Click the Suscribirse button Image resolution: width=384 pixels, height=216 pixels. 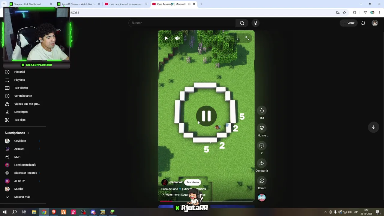click(x=193, y=182)
